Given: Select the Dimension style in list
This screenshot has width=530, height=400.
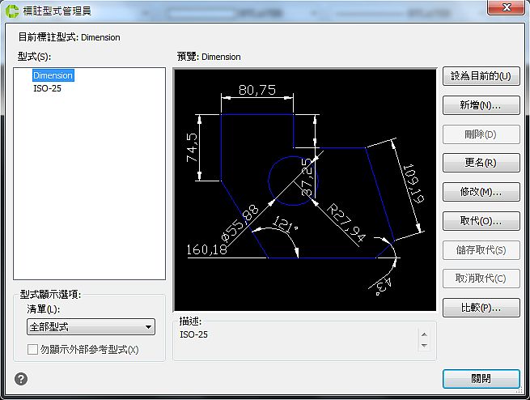Looking at the screenshot, I should 53,75.
